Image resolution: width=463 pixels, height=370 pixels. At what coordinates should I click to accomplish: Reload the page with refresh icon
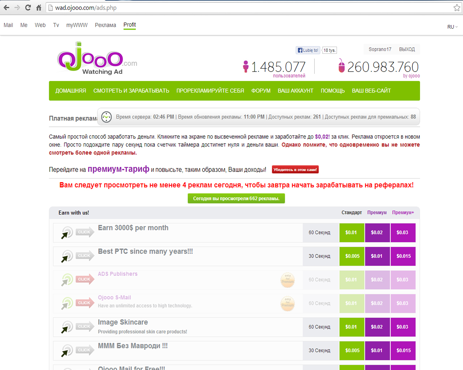point(28,8)
